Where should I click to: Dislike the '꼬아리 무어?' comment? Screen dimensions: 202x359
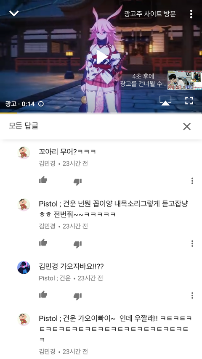(x=77, y=182)
